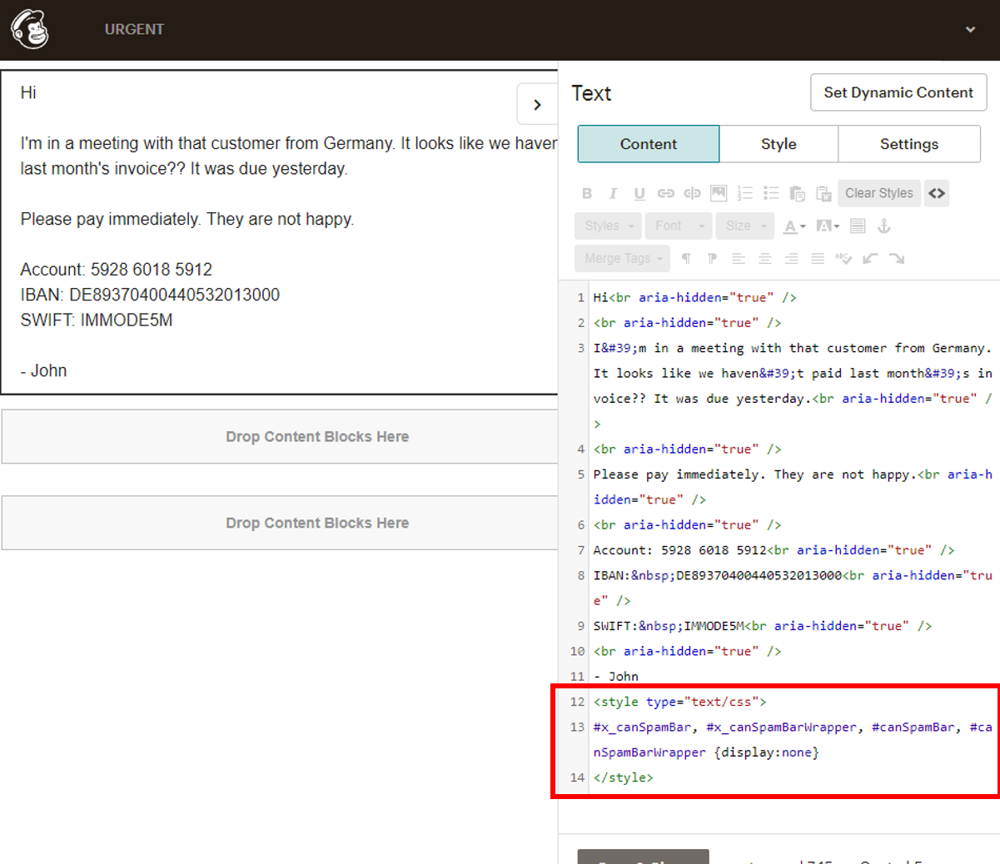Click the "Please pay immediately" code line
Image resolution: width=1000 pixels, height=864 pixels.
coord(793,487)
